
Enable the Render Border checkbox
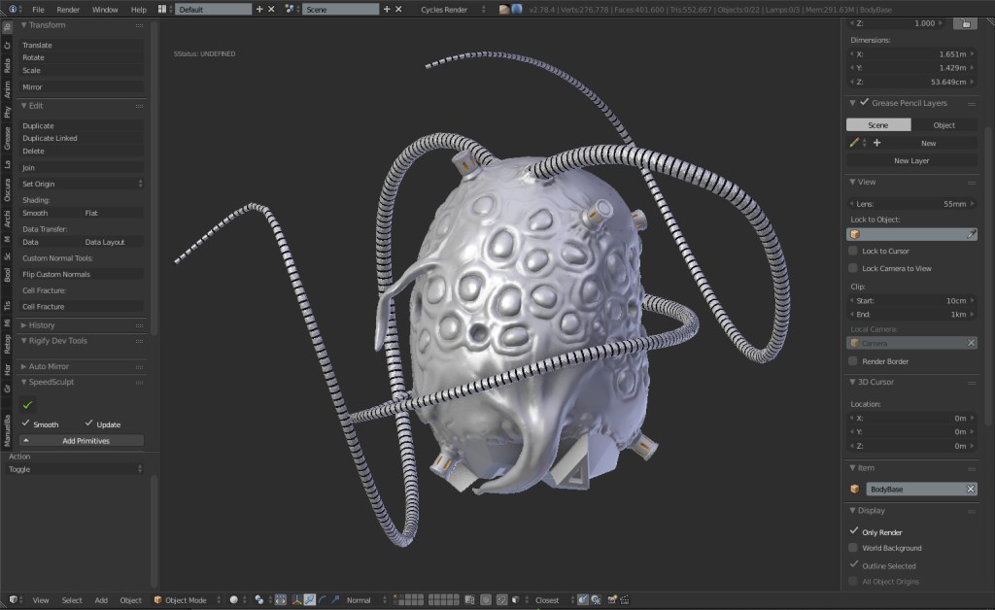pyautogui.click(x=853, y=361)
